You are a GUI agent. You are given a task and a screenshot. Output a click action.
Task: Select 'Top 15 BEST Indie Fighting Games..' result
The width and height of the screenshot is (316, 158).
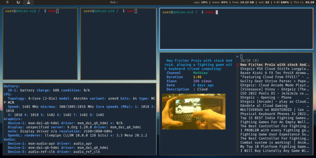point(275,118)
